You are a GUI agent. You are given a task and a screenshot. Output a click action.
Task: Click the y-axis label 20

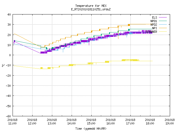(x=9, y=35)
